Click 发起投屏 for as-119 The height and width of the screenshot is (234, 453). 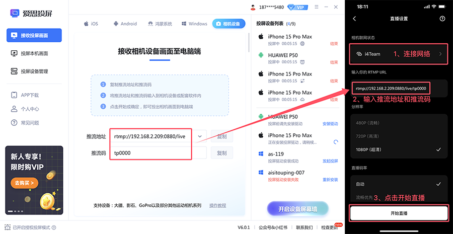330,161
